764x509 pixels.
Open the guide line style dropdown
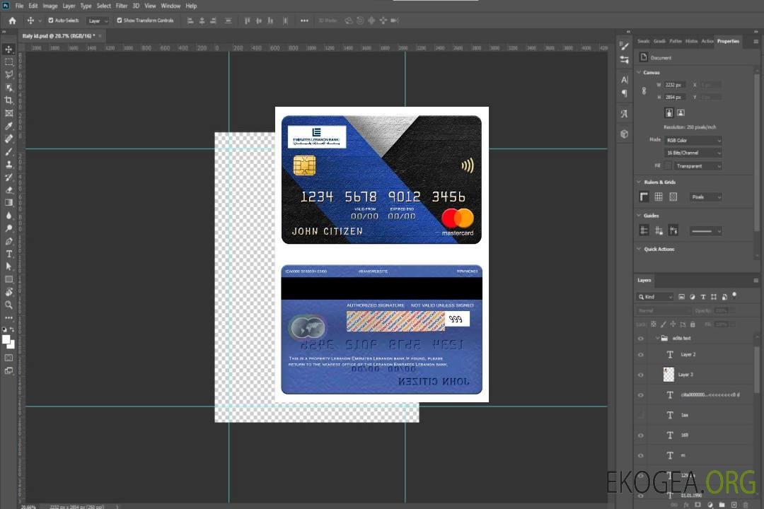(x=706, y=231)
